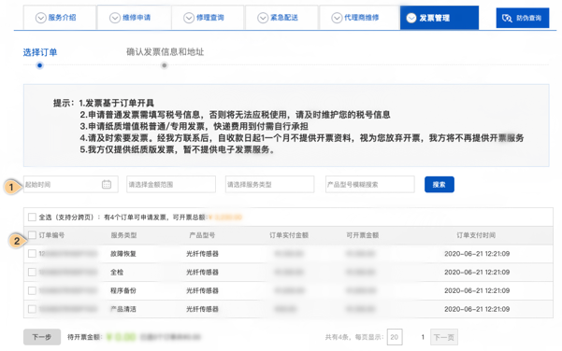Select the 代理商维修 tab

(x=359, y=17)
